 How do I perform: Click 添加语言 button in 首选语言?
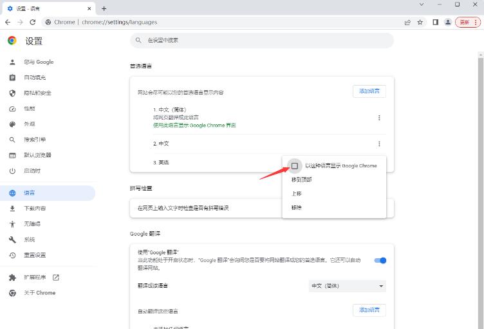(x=369, y=91)
